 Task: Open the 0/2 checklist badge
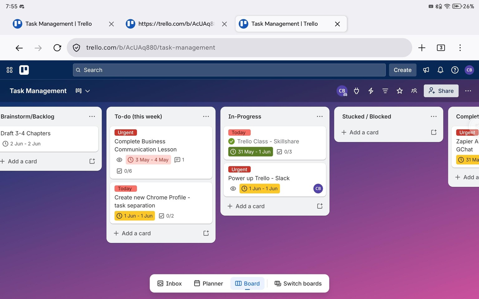[166, 216]
